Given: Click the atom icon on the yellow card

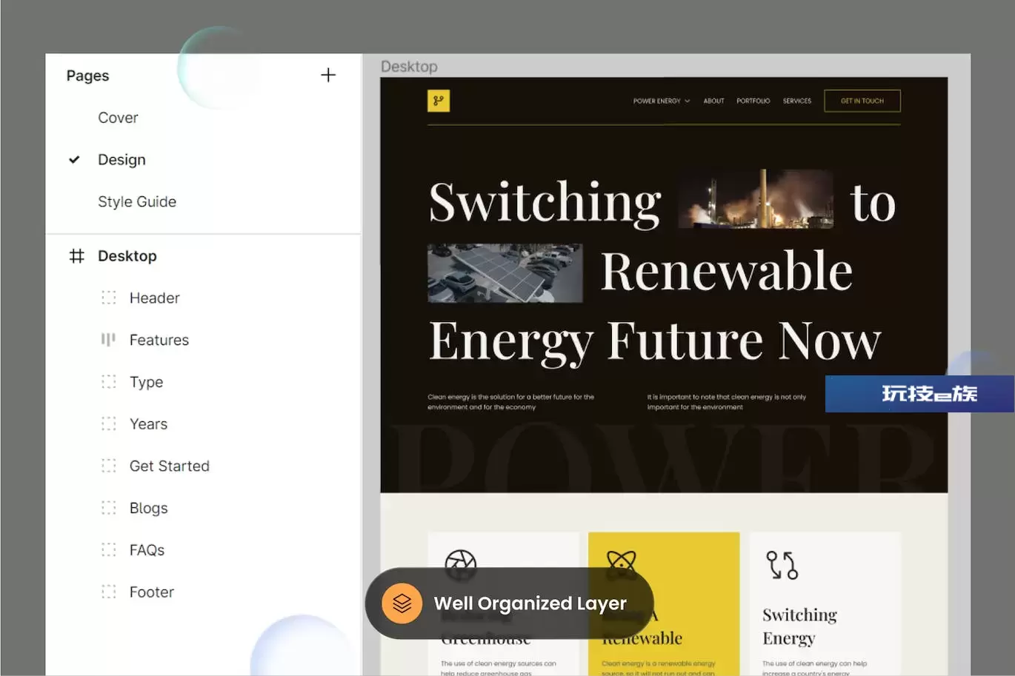Looking at the screenshot, I should [x=621, y=563].
